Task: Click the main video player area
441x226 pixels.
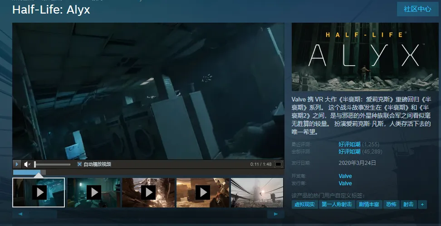Action: click(148, 91)
